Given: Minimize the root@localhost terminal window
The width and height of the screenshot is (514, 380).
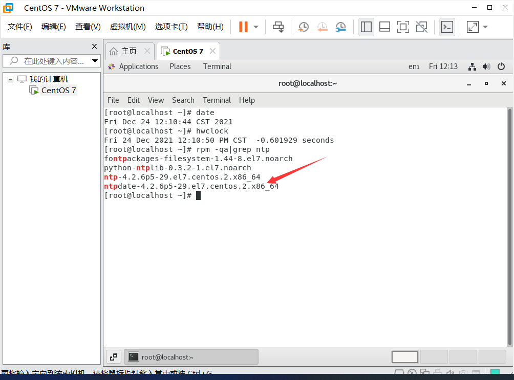Looking at the screenshot, I should point(469,84).
